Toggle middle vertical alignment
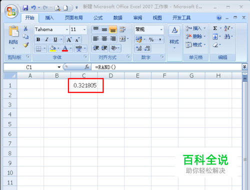The image size is (250, 190). [104, 29]
